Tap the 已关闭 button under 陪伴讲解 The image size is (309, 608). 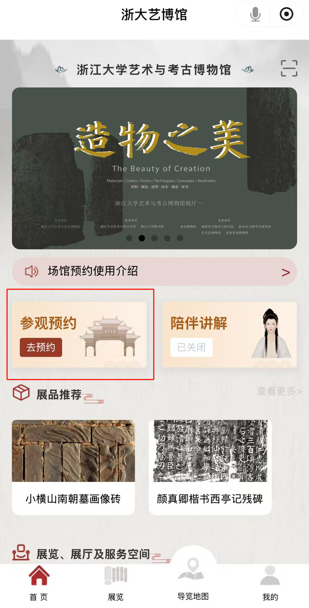tap(191, 347)
